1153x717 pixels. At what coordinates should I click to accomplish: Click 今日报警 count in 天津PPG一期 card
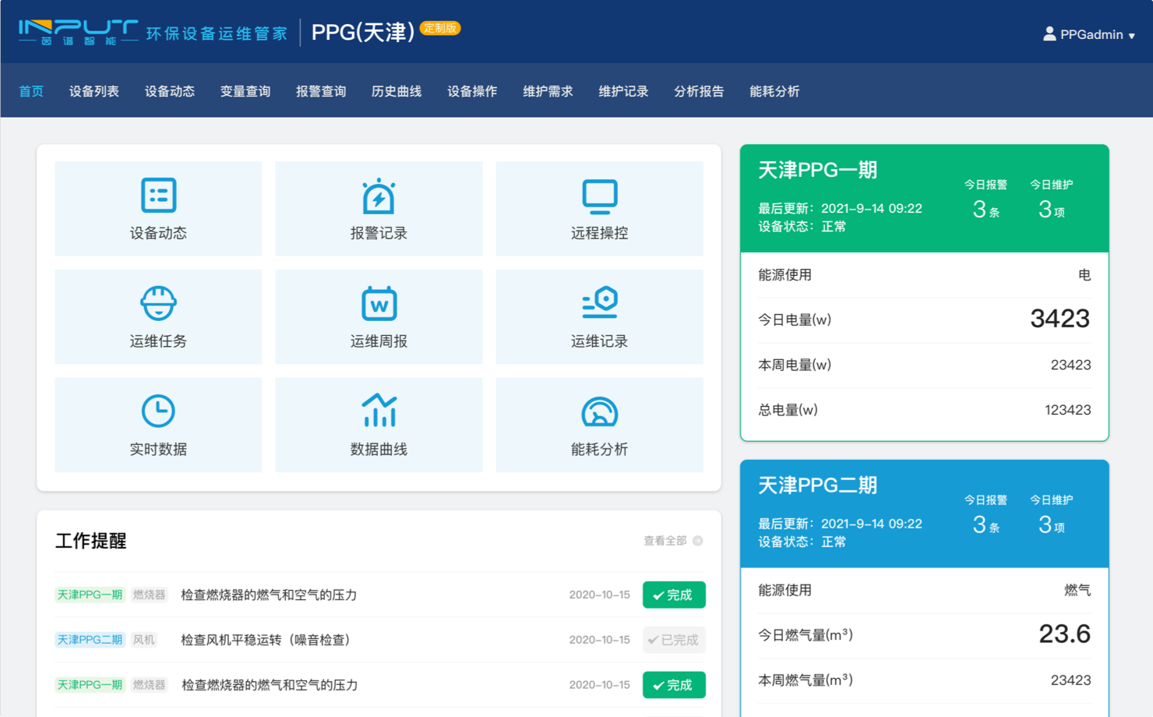click(986, 209)
